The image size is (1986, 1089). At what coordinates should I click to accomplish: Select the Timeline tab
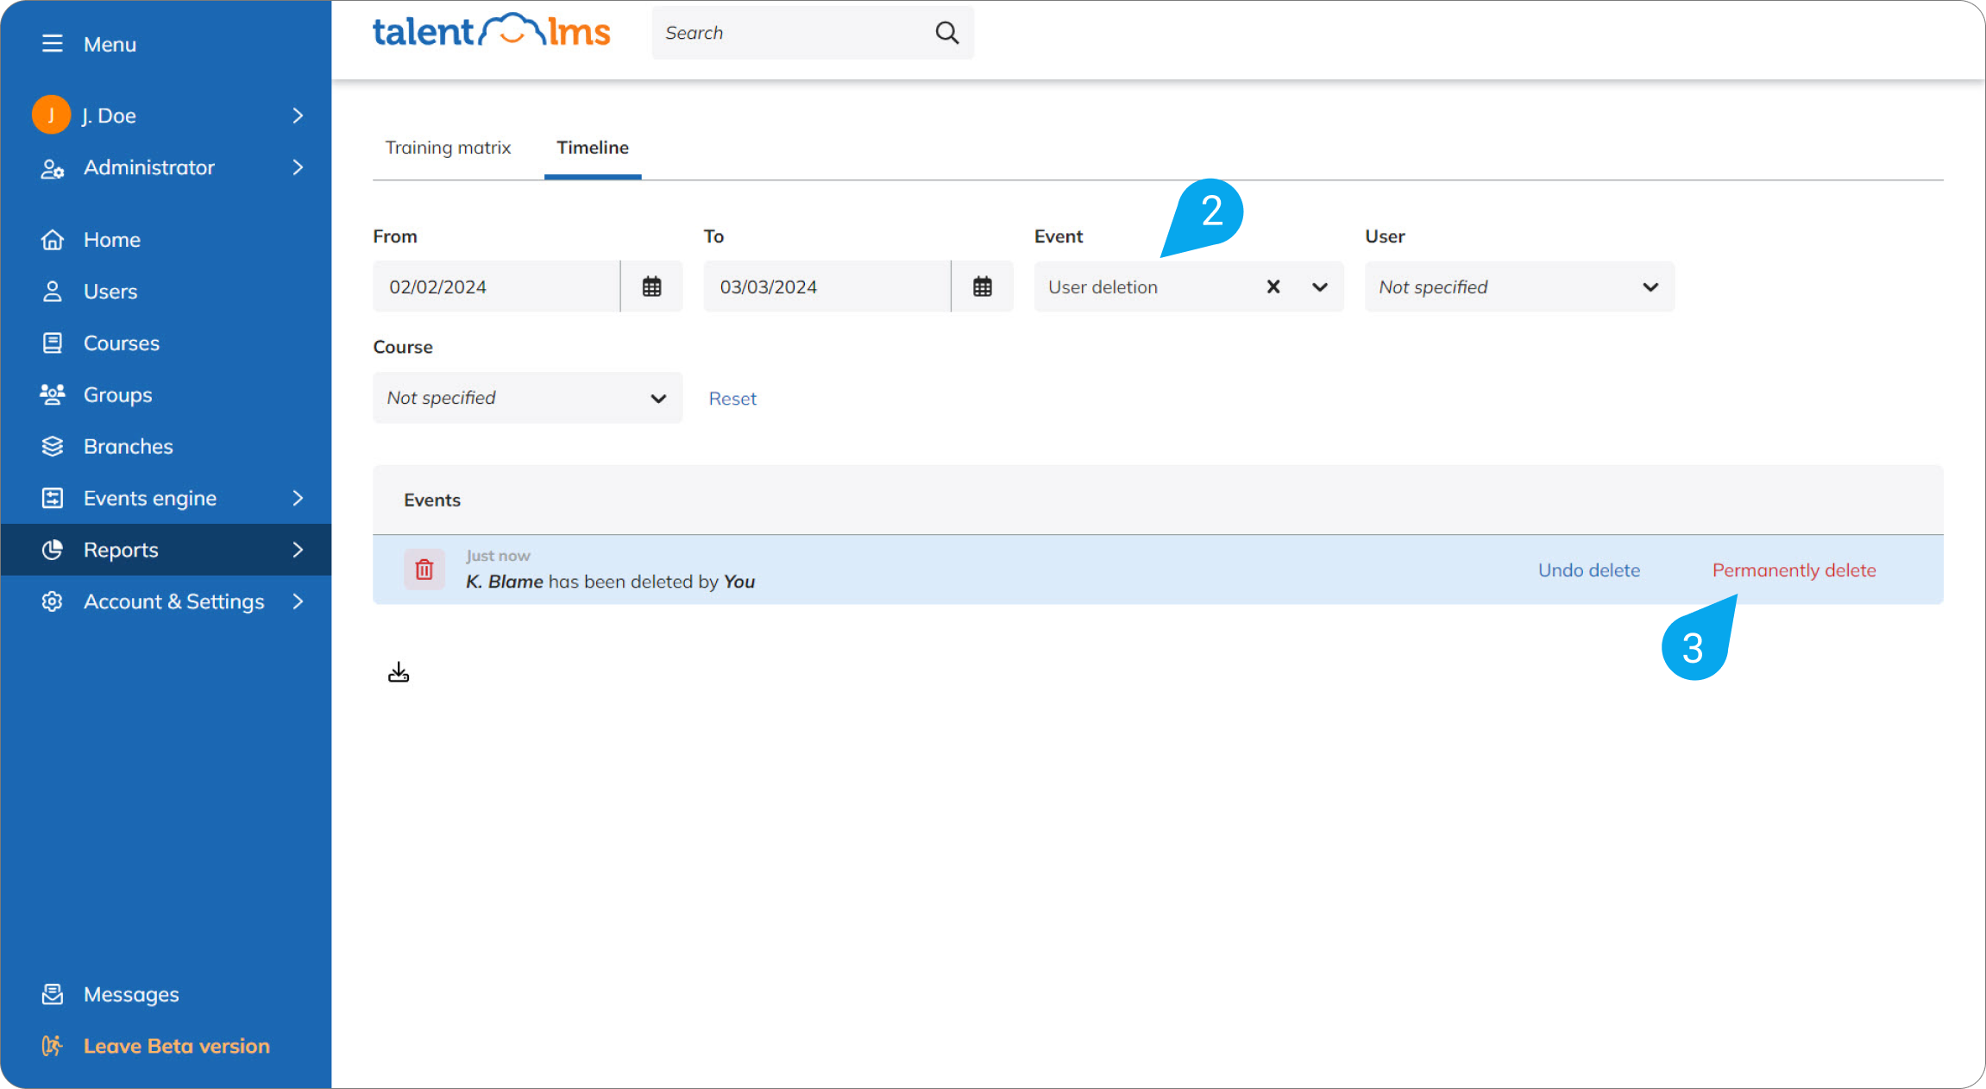tap(592, 148)
